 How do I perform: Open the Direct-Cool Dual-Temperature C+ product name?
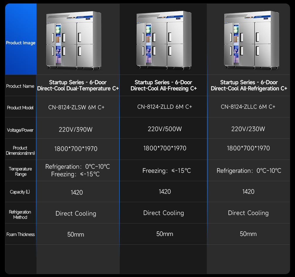78,85
